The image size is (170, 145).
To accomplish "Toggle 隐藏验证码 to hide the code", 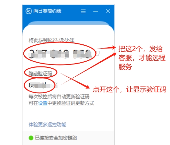I will [x=40, y=73].
